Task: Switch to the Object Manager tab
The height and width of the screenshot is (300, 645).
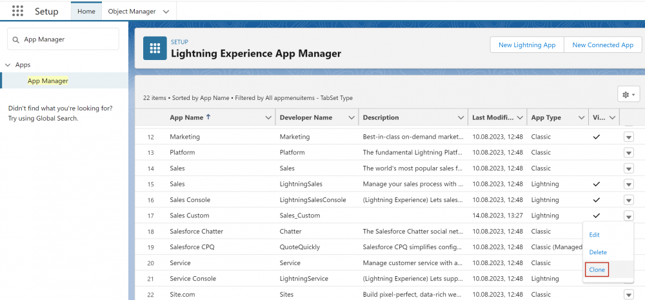Action: (x=132, y=12)
